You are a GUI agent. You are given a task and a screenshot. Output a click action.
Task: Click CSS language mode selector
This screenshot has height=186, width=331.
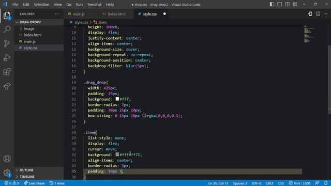tap(281, 183)
